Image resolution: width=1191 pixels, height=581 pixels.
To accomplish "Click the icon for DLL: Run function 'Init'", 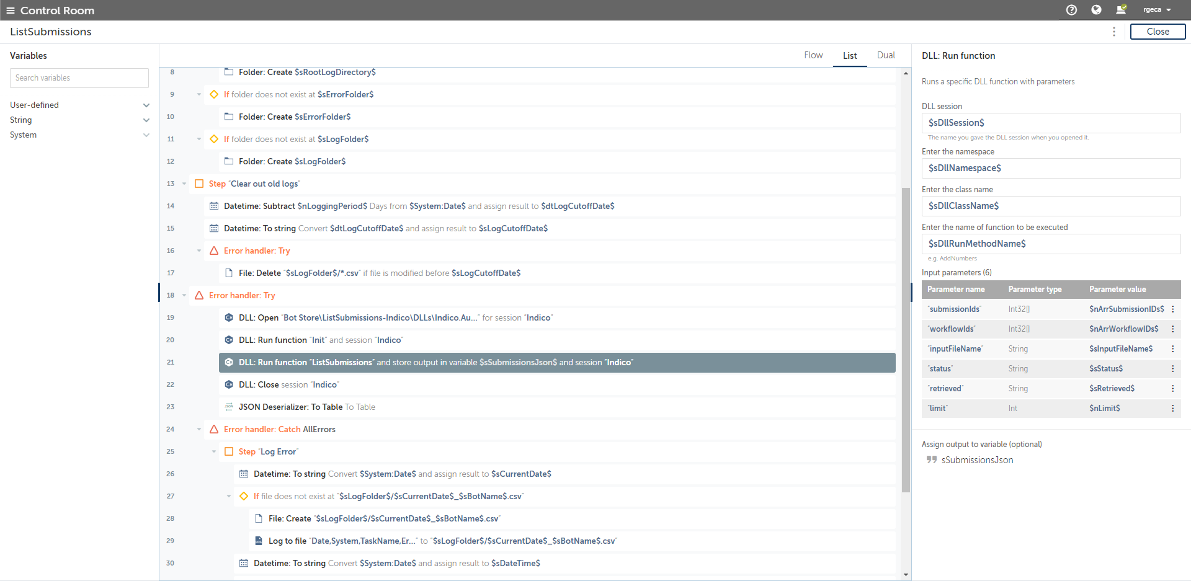I will click(x=229, y=340).
